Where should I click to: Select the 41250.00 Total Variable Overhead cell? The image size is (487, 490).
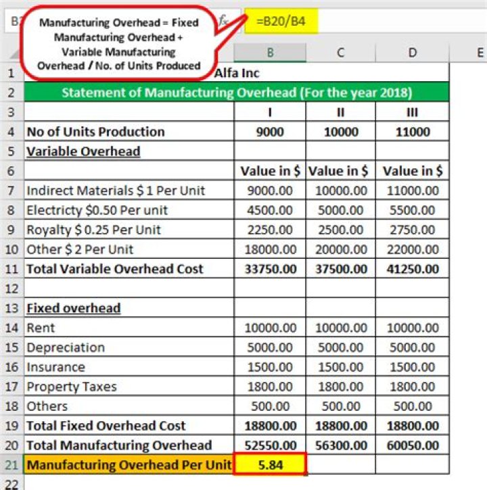coord(412,269)
